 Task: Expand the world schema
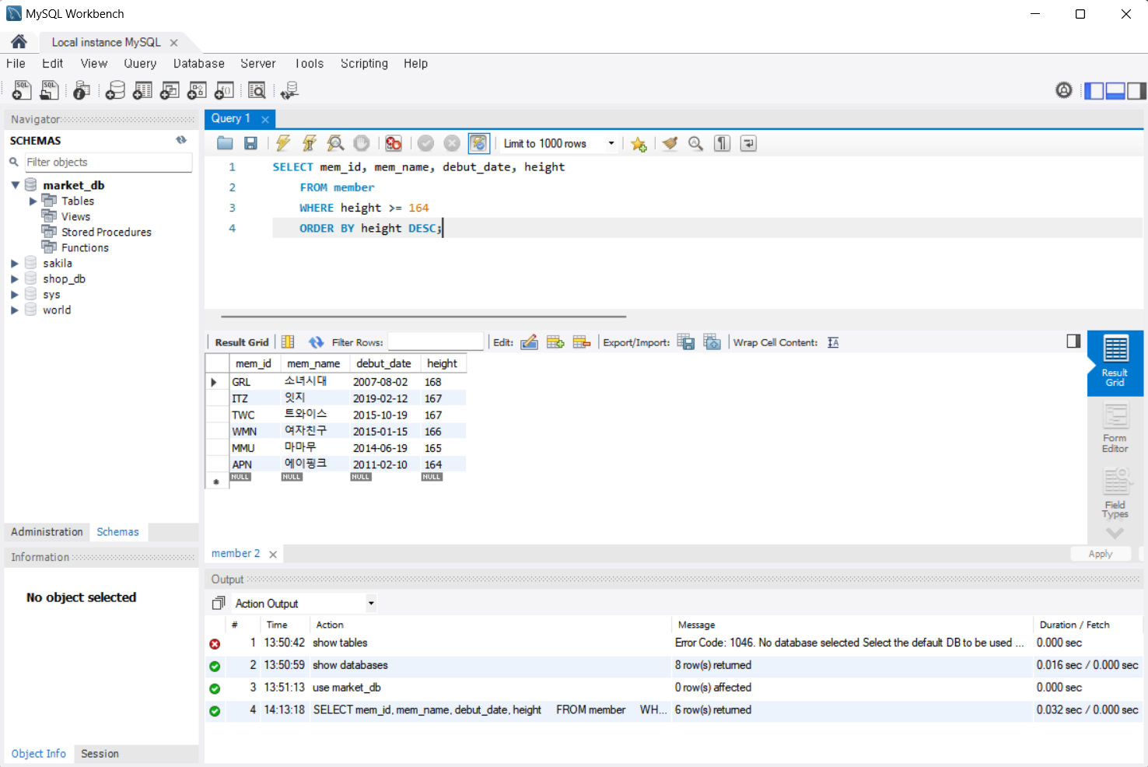point(15,310)
